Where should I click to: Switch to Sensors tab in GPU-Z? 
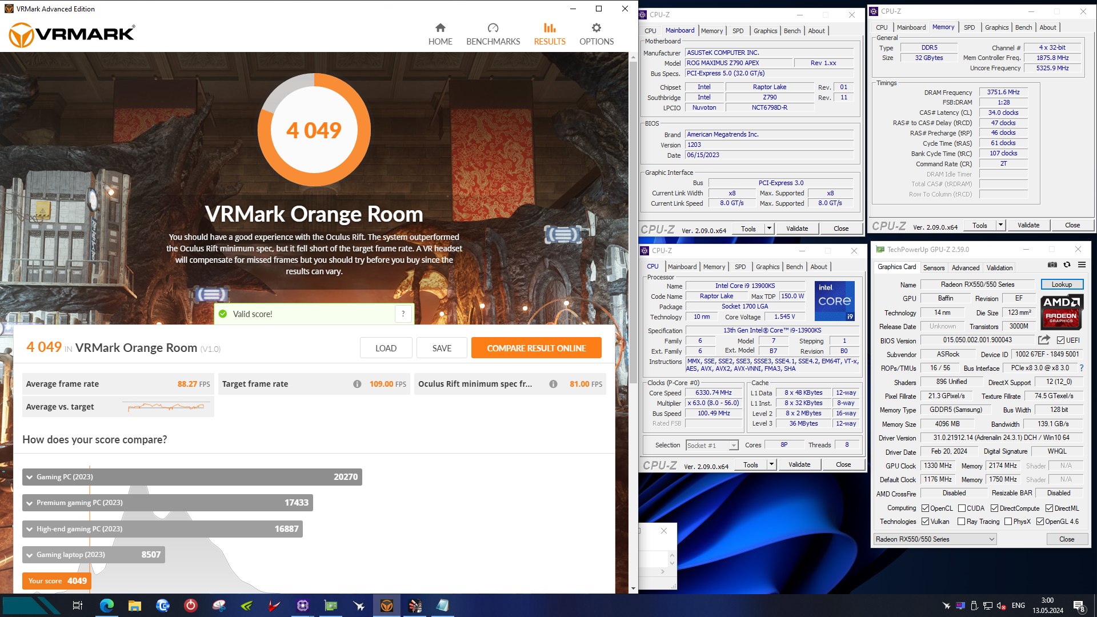(934, 268)
